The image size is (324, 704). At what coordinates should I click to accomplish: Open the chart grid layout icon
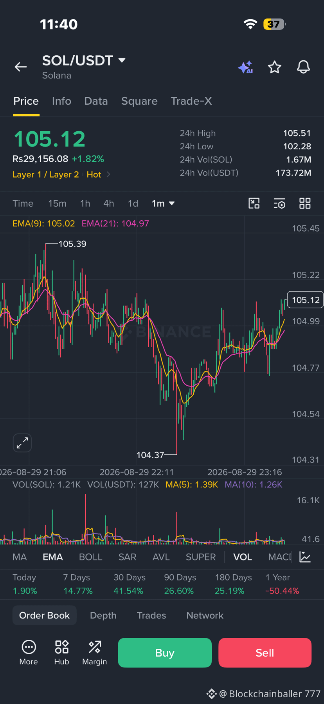[305, 203]
